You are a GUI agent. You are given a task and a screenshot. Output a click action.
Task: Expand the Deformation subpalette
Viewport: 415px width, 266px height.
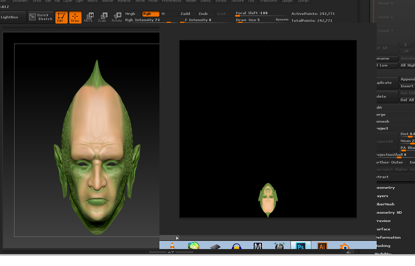tap(388, 238)
